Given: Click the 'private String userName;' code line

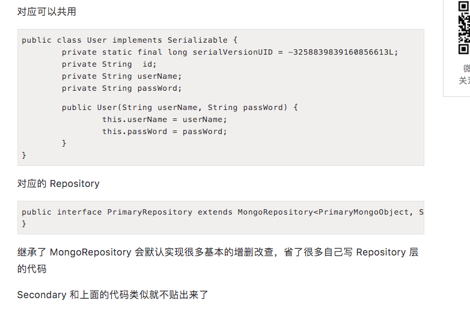Looking at the screenshot, I should coord(121,76).
